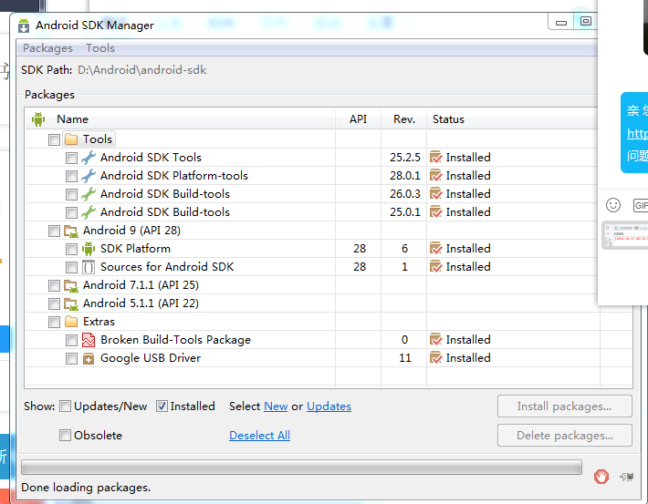Viewport: 648px width, 504px height.
Task: Click the Installed status of Broken Build-Tools Package
Action: pyautogui.click(x=468, y=340)
